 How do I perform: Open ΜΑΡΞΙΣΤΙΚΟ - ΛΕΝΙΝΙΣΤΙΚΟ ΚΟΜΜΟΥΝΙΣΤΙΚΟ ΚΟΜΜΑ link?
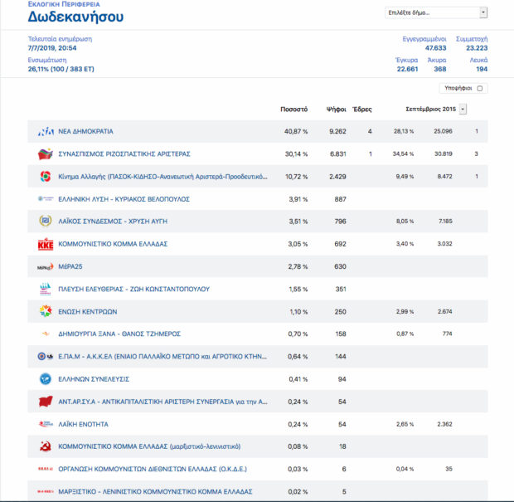click(x=155, y=491)
